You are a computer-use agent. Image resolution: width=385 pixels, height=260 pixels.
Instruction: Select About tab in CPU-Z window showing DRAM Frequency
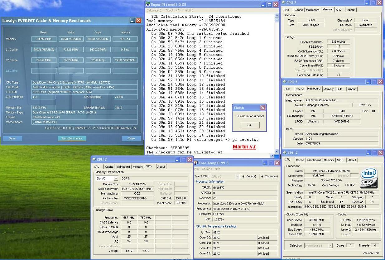coord(351,10)
